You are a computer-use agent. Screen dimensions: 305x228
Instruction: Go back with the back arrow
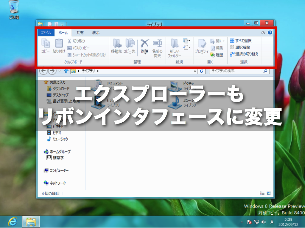pos(43,71)
